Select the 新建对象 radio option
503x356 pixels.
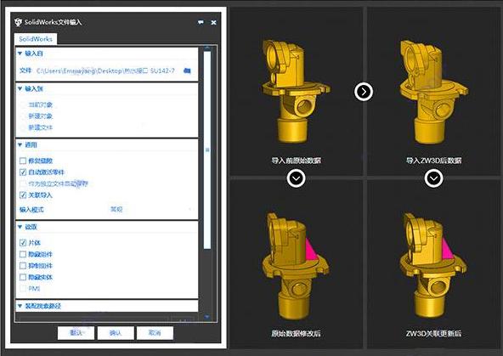coord(23,116)
